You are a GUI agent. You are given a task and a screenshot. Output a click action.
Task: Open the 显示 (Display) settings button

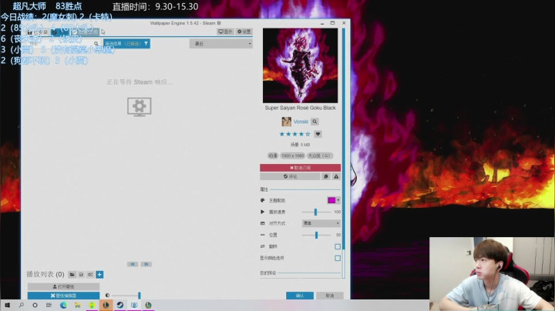pos(225,32)
